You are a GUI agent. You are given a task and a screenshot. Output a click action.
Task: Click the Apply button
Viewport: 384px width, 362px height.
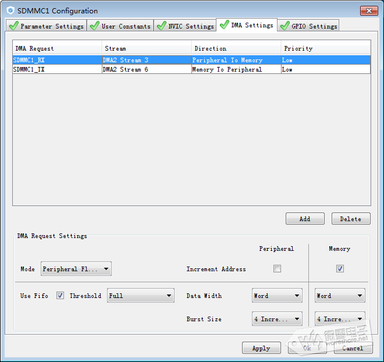pos(261,348)
